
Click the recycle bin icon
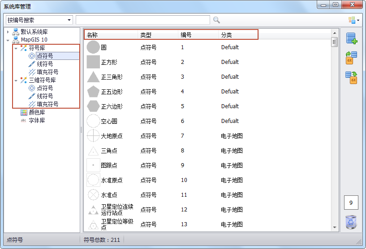tap(351, 222)
